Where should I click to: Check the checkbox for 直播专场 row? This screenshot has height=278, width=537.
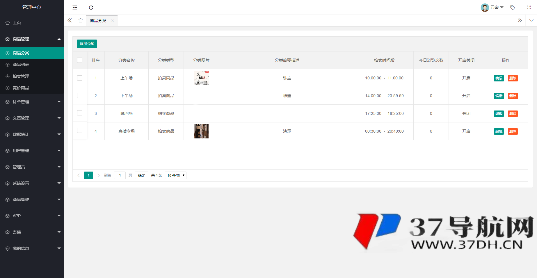click(80, 130)
